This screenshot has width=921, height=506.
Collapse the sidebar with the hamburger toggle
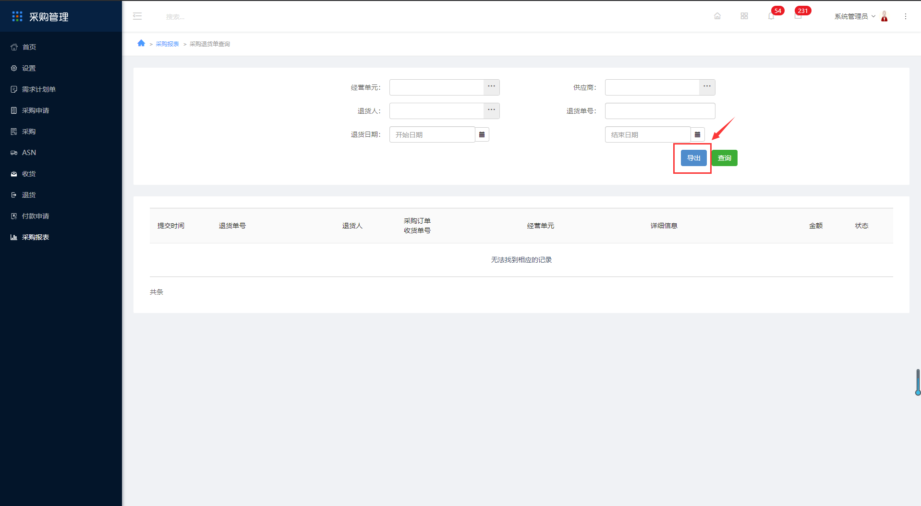click(137, 16)
